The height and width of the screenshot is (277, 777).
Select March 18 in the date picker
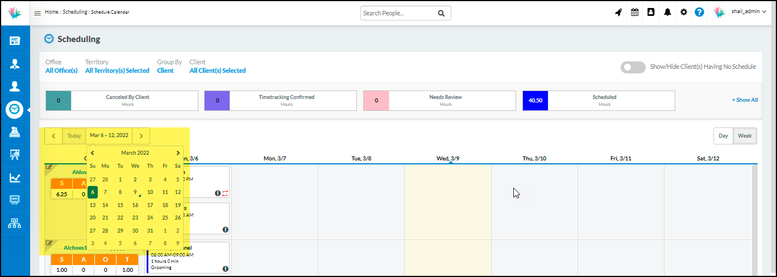pyautogui.click(x=165, y=205)
